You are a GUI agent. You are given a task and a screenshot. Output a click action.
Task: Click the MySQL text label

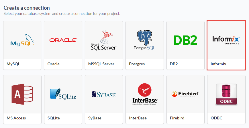(x=13, y=64)
